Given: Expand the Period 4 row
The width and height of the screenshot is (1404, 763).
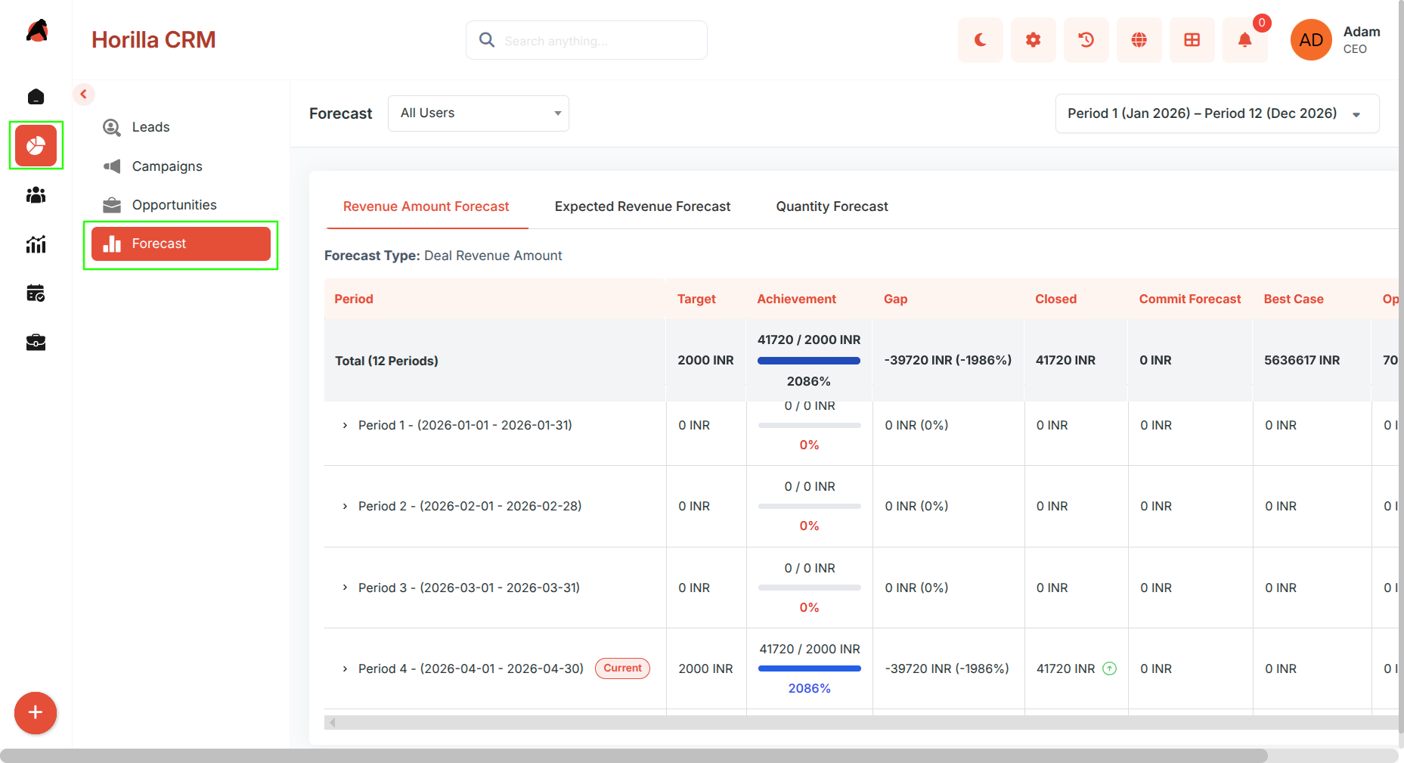Looking at the screenshot, I should (345, 669).
